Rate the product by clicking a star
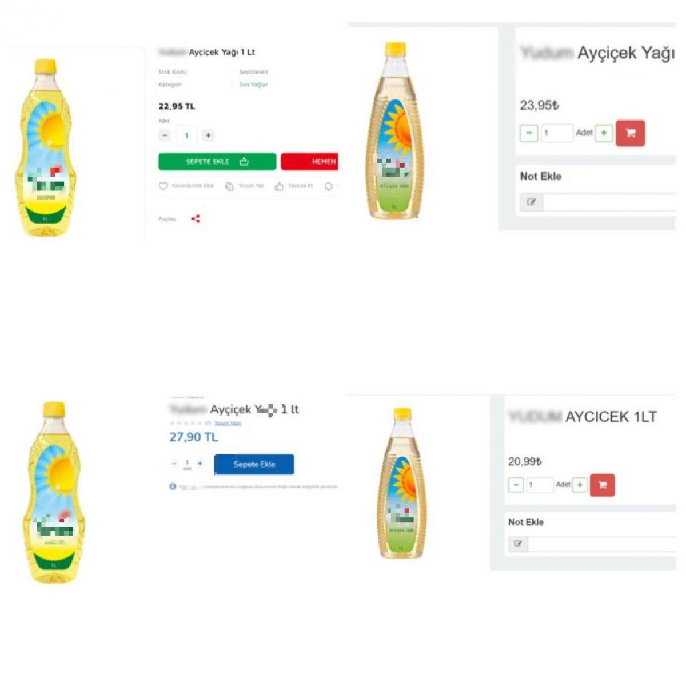Viewport: 686px width, 686px height. [183, 422]
